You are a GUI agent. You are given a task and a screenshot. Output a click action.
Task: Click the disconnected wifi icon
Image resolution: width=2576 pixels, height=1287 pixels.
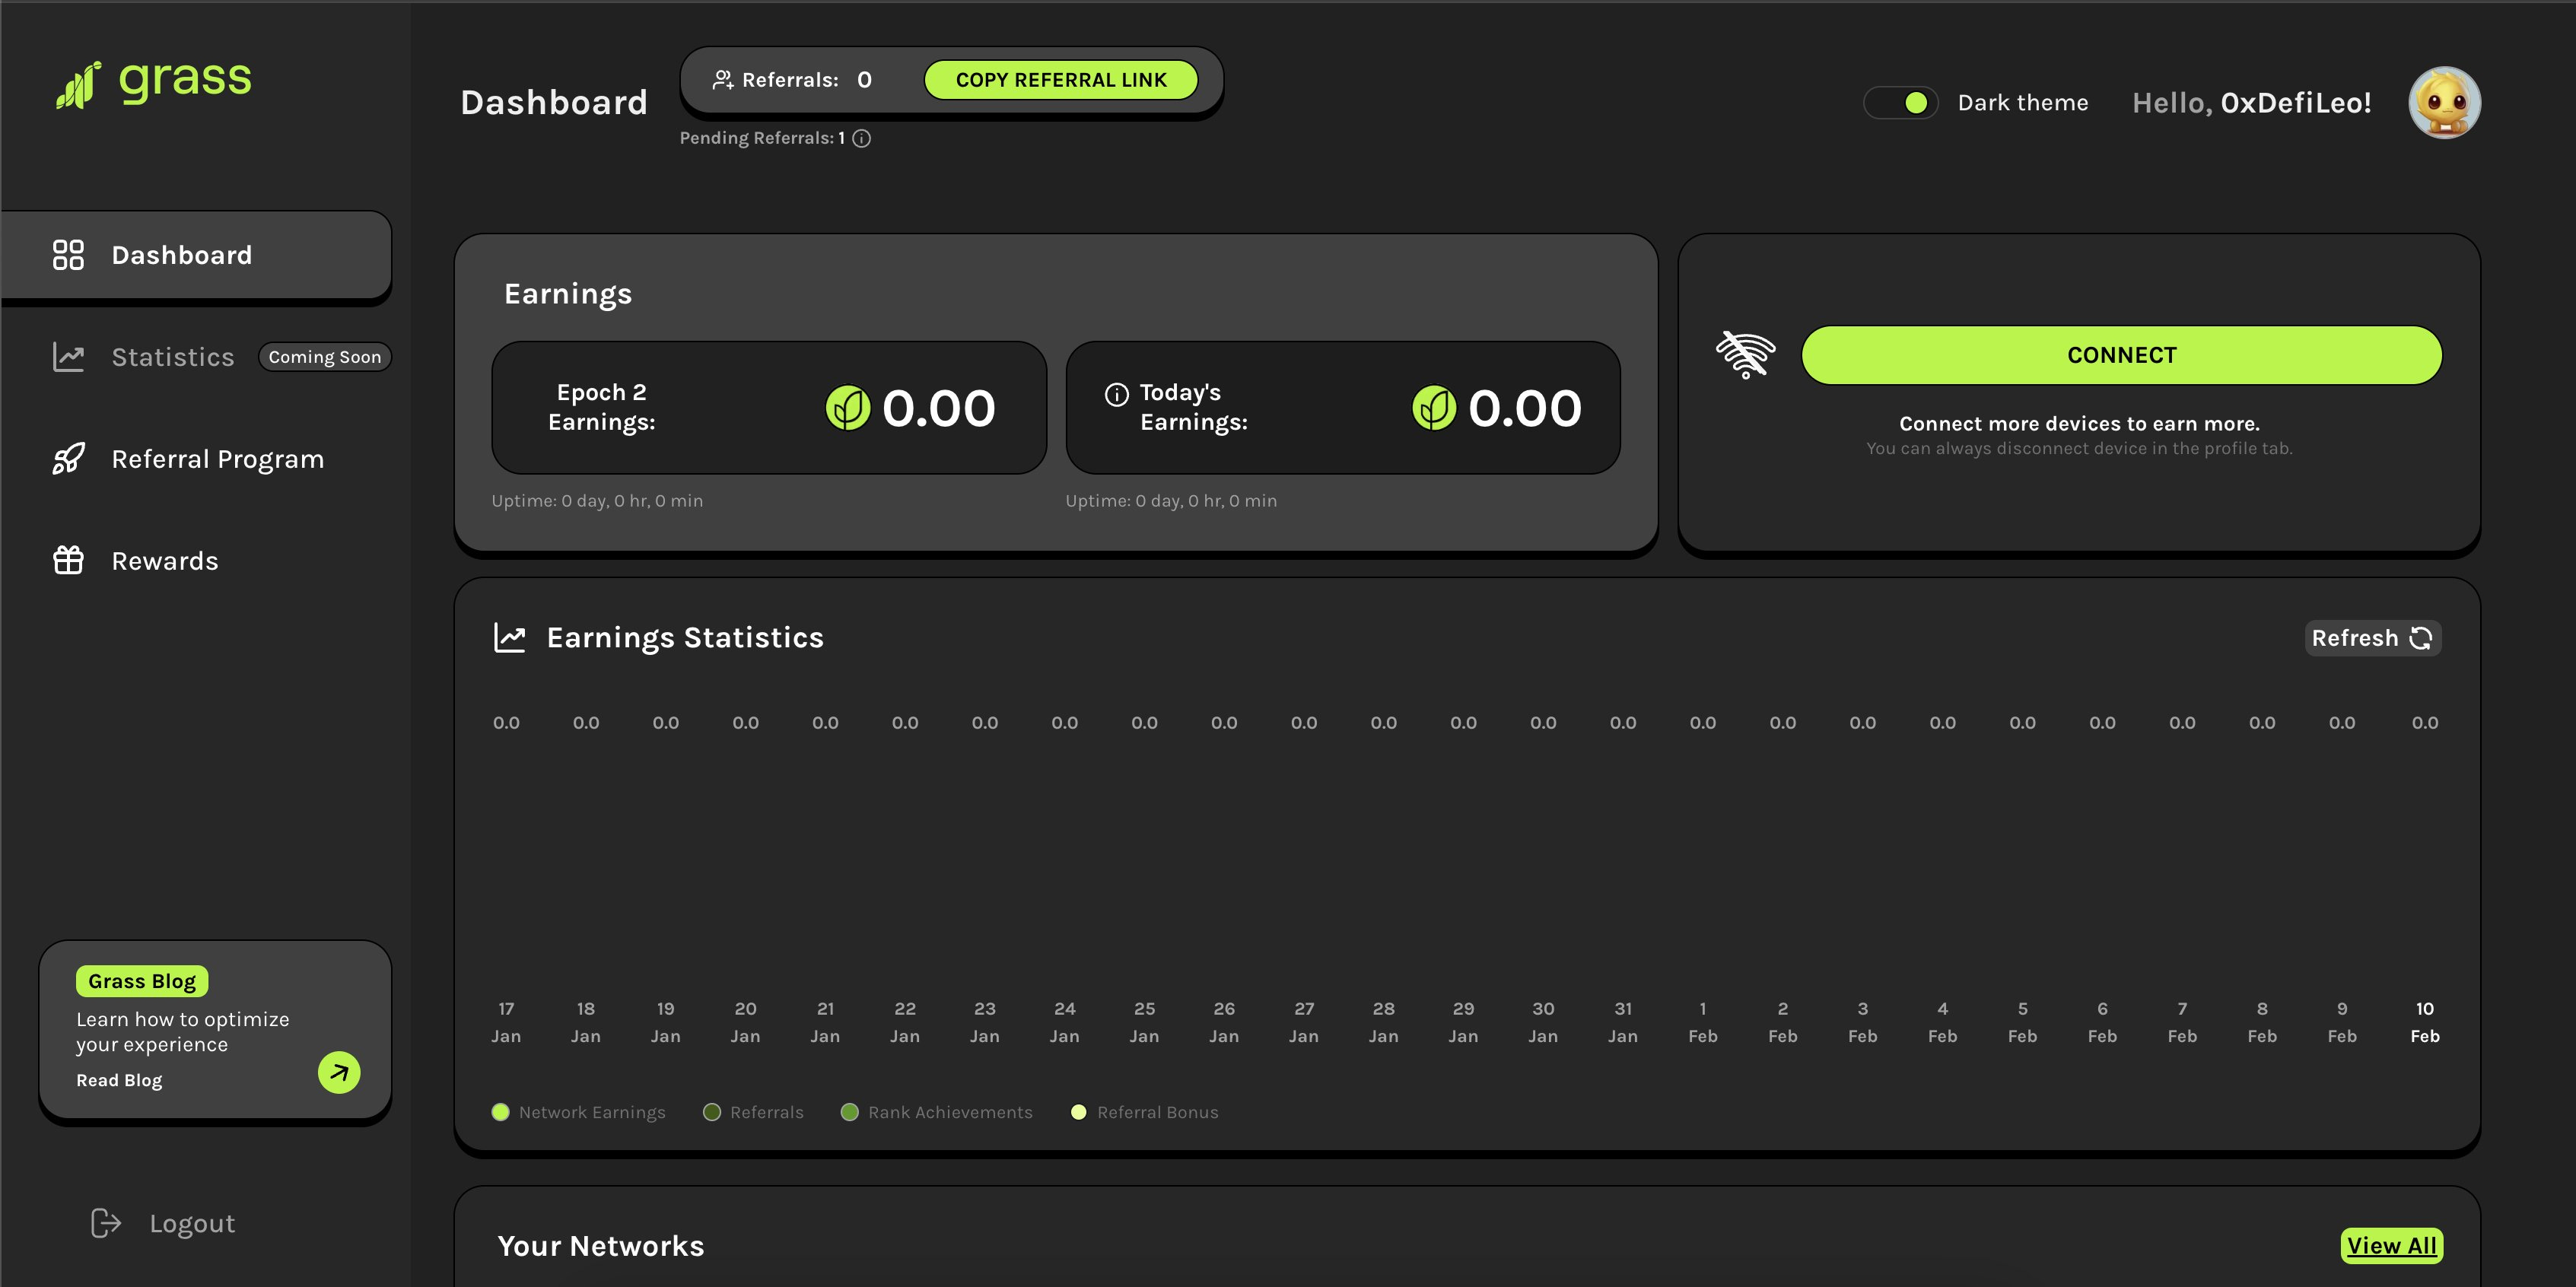(x=1745, y=355)
